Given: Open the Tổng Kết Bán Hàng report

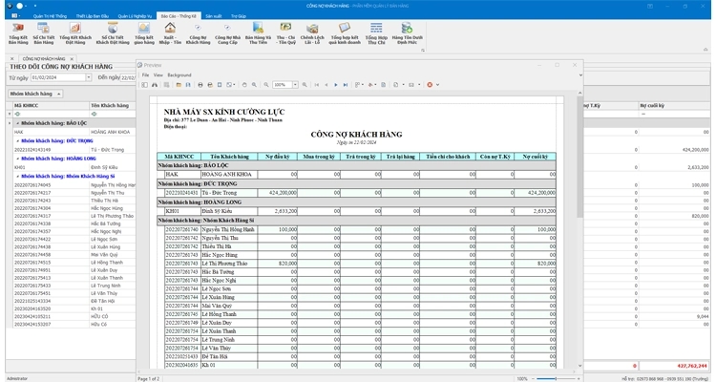Looking at the screenshot, I should point(18,33).
